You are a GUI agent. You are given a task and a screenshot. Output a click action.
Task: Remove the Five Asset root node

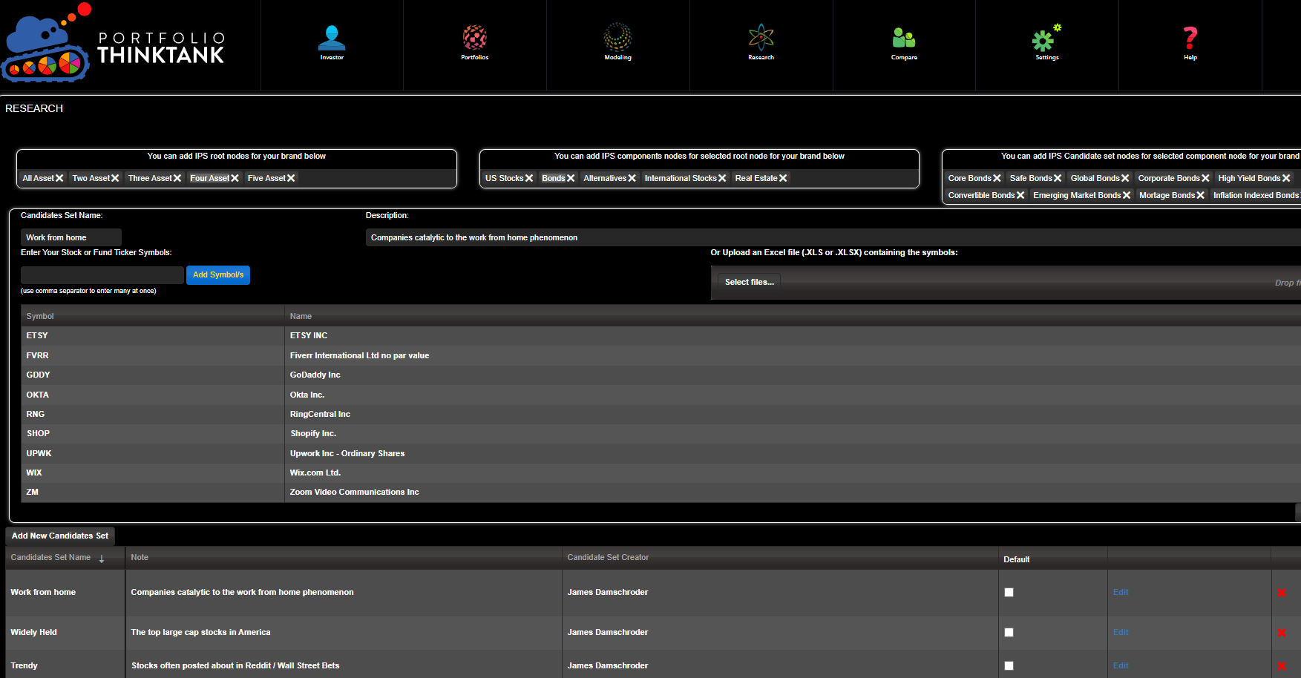[291, 178]
